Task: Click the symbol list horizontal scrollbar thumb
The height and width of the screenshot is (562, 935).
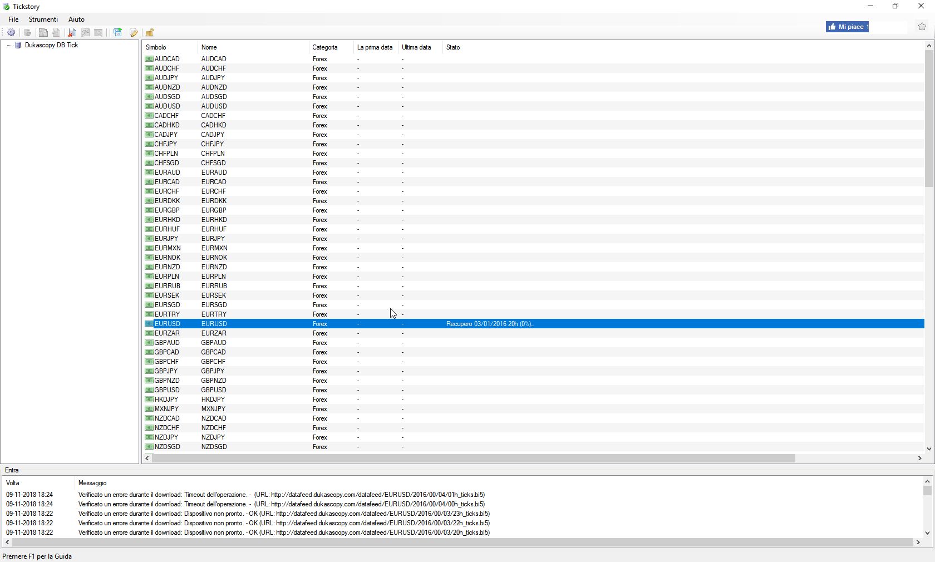Action: [x=473, y=459]
